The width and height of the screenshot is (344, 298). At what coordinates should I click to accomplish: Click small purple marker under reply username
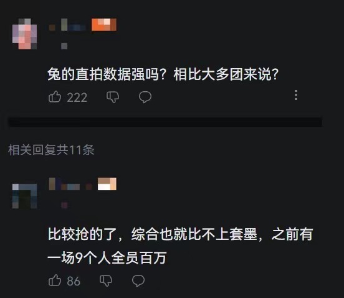pos(64,205)
